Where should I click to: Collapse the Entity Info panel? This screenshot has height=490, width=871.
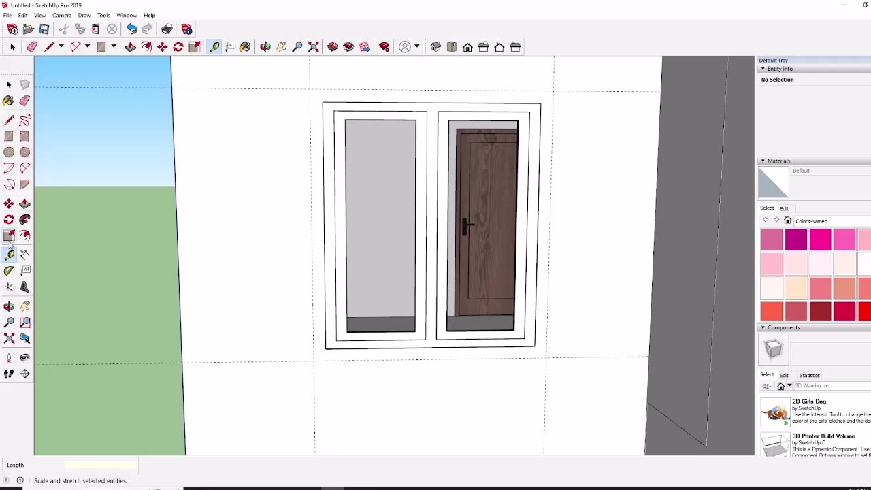[763, 69]
